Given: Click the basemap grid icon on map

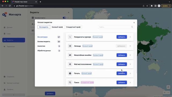Looking at the screenshot, I should 76,94.
